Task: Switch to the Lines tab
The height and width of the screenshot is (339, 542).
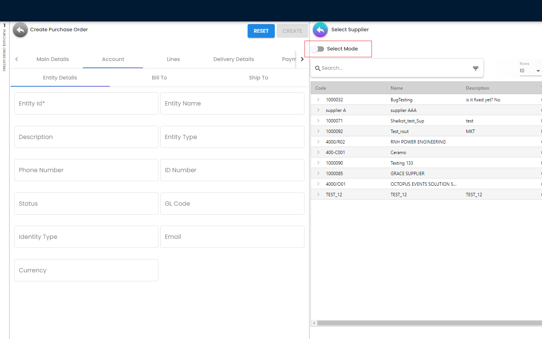Action: [173, 59]
